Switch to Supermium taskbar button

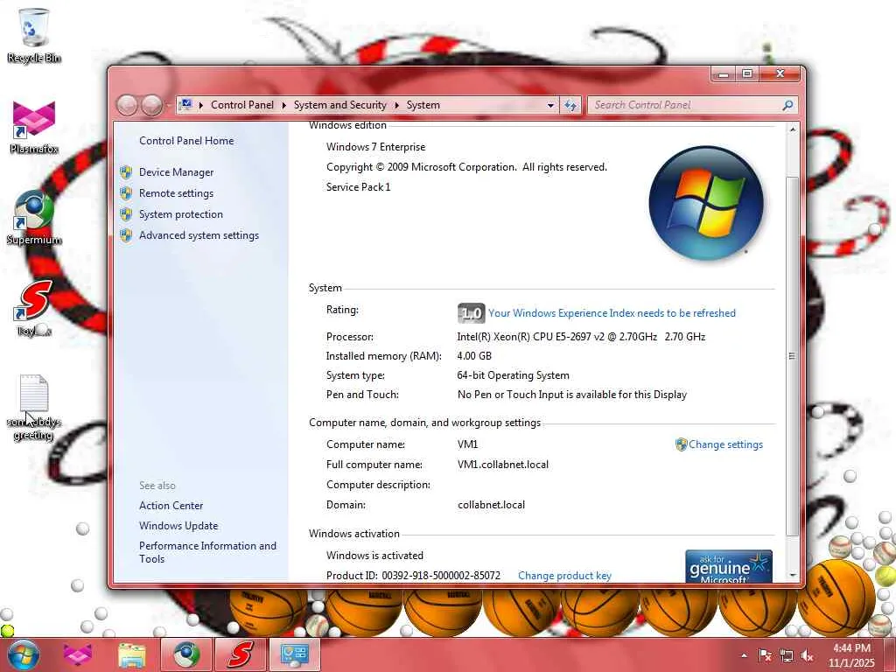coord(185,654)
